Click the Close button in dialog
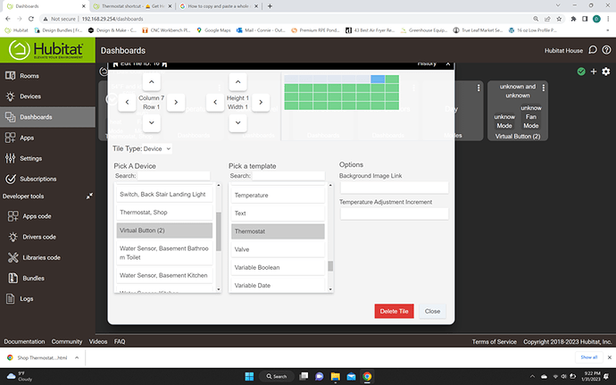Viewport: 616px width, 385px height. [432, 311]
